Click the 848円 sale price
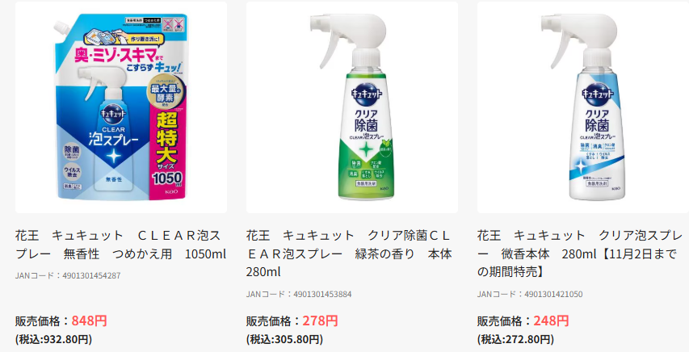689x352 pixels. [89, 321]
